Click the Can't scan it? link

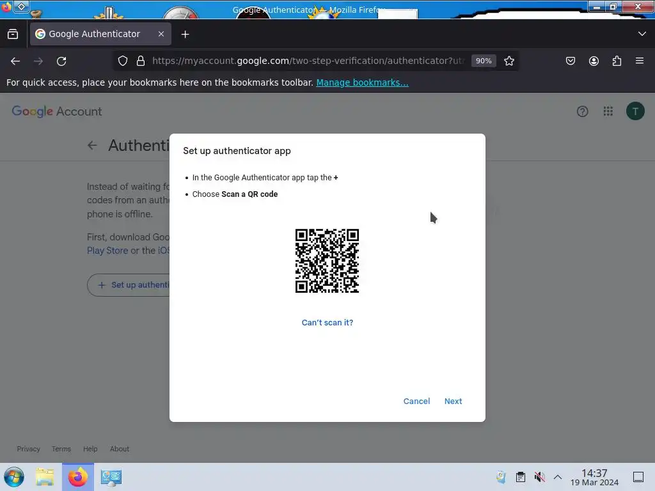(327, 322)
